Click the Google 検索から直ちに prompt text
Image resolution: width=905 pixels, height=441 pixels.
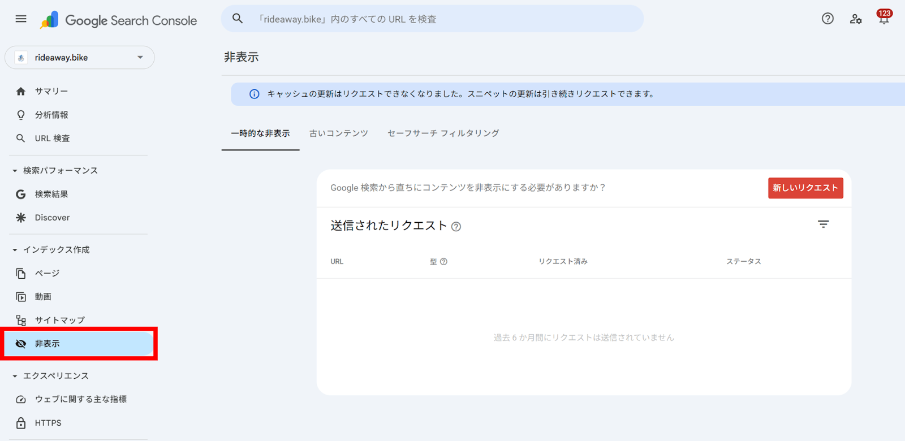tap(468, 188)
